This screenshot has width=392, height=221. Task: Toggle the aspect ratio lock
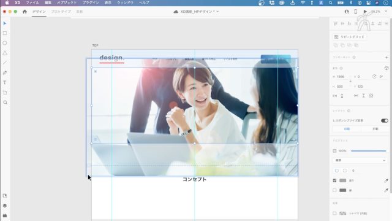click(x=350, y=82)
